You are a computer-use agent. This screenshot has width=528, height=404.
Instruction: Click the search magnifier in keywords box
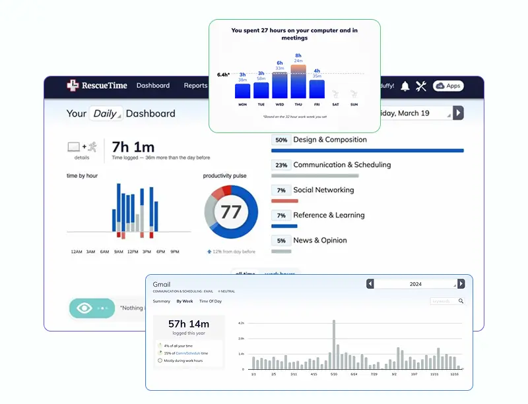(461, 301)
